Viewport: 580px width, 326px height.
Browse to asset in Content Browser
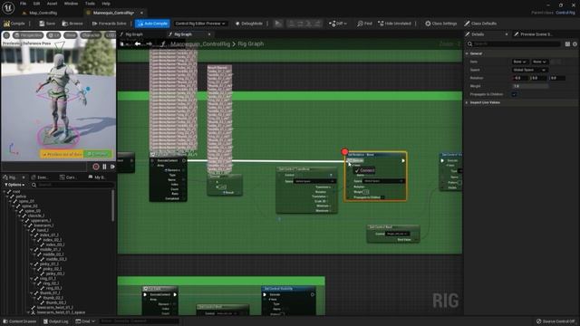(x=72, y=24)
